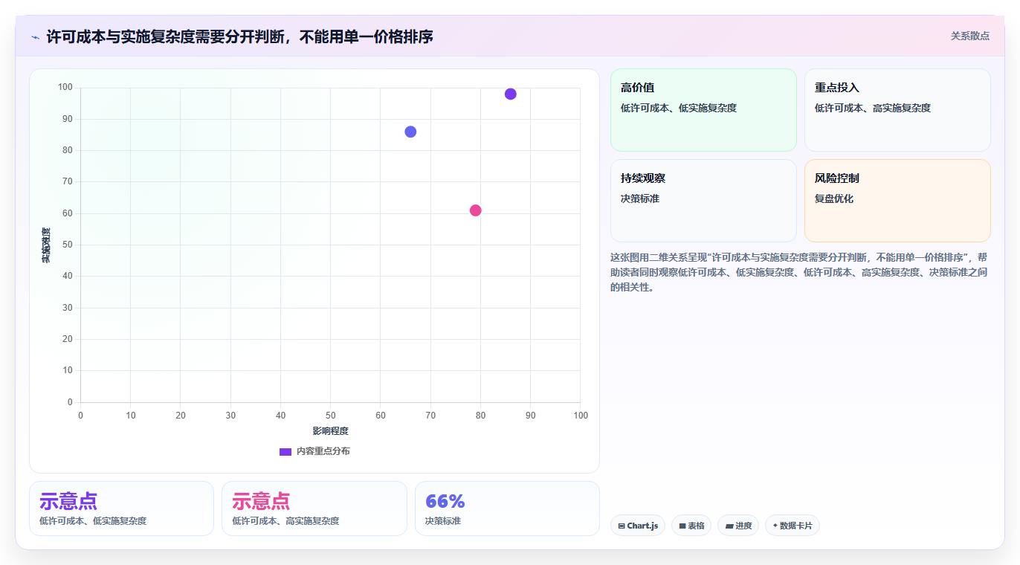This screenshot has width=1020, height=565.
Task: Click the lightning icon beside the title
Action: [x=35, y=37]
